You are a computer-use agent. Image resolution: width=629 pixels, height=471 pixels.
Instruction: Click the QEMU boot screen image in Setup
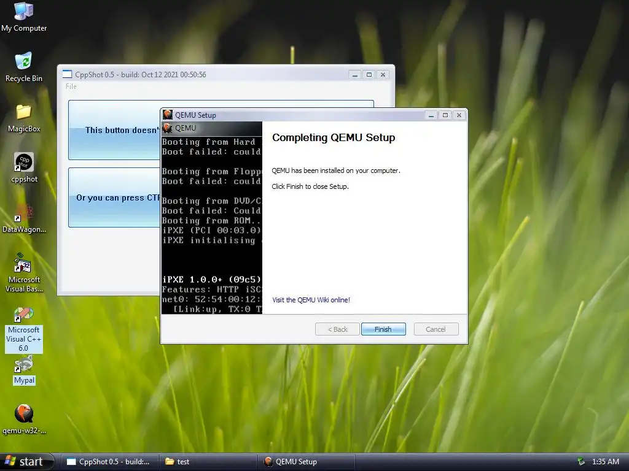point(211,218)
